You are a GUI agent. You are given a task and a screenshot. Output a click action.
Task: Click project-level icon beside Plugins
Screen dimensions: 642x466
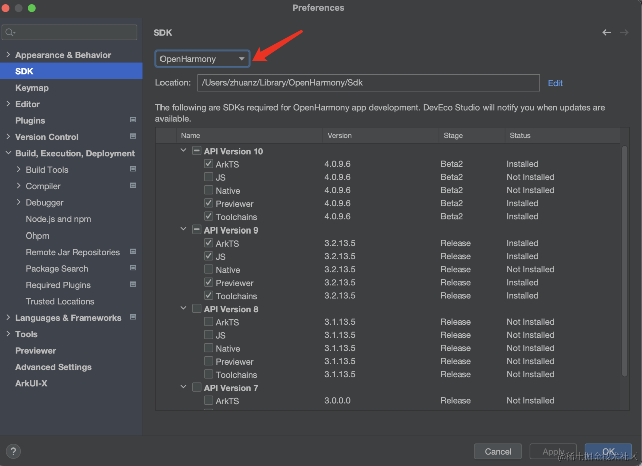tap(133, 120)
